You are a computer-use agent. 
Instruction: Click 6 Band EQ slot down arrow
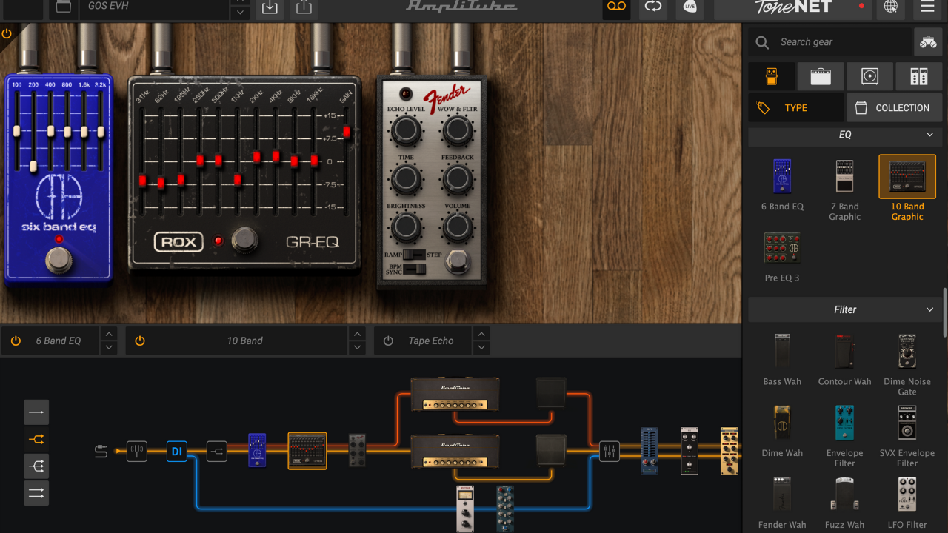point(109,348)
